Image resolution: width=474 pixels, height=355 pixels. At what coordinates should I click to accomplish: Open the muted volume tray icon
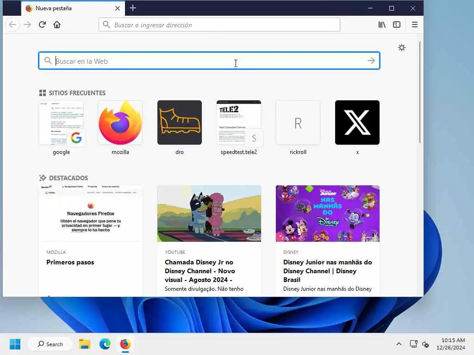point(425,344)
